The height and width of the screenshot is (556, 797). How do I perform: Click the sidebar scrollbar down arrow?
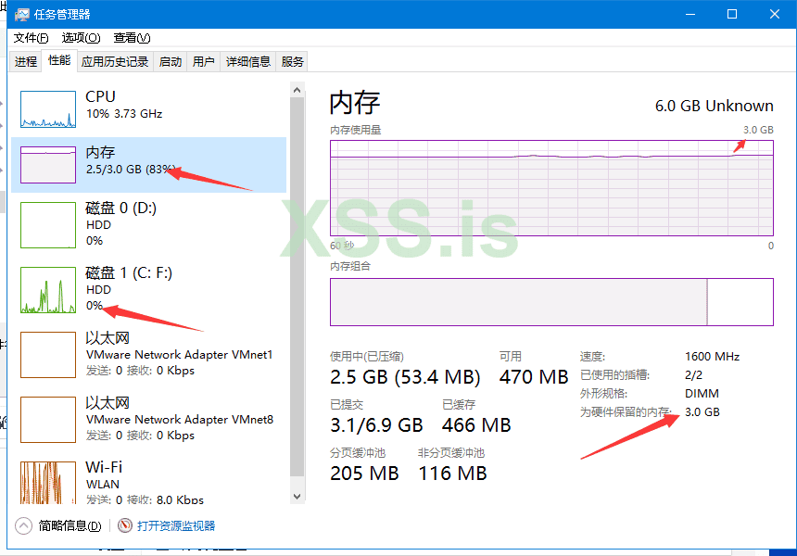coord(297,497)
